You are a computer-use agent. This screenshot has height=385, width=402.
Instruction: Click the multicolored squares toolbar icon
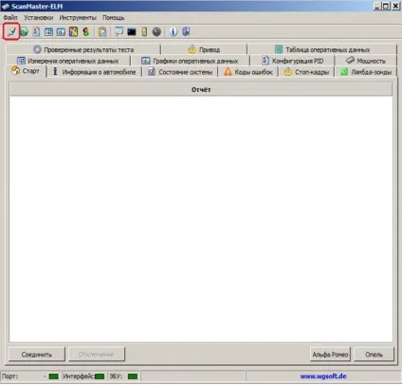(x=73, y=31)
